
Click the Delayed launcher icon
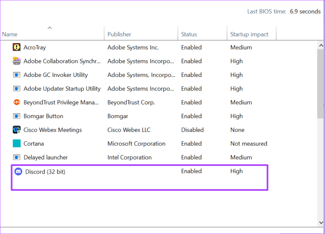point(17,157)
